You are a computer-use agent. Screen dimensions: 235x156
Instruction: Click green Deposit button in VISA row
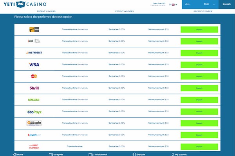click(199, 65)
